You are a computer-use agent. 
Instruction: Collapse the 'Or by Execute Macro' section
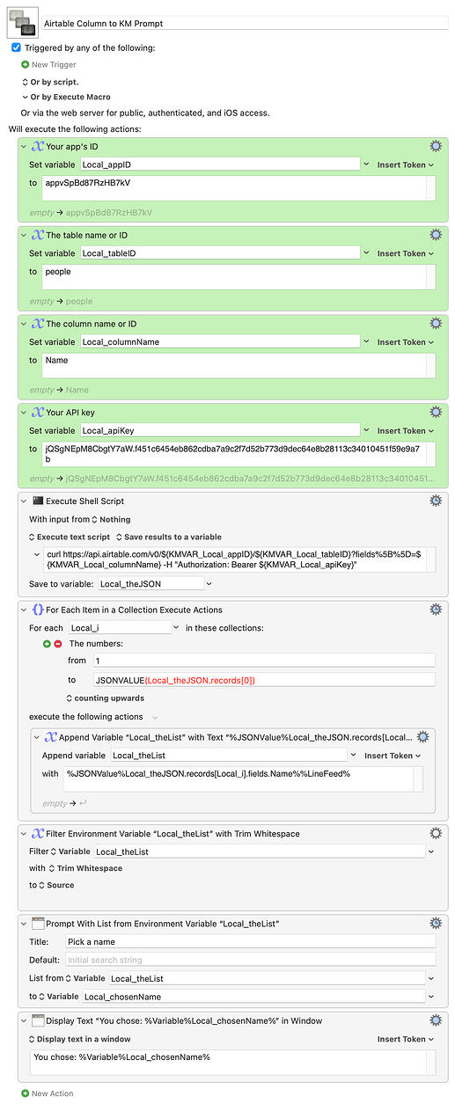coord(26,97)
